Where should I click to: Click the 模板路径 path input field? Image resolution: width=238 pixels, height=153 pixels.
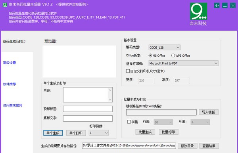click(161, 112)
